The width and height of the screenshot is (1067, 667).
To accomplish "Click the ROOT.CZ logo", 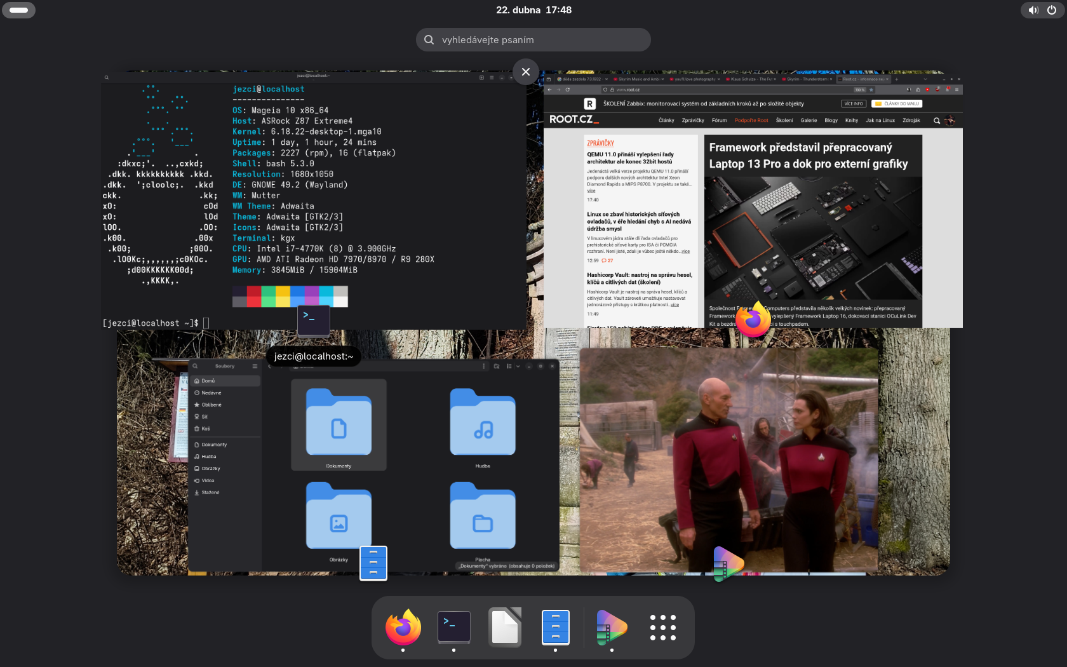I will click(574, 119).
